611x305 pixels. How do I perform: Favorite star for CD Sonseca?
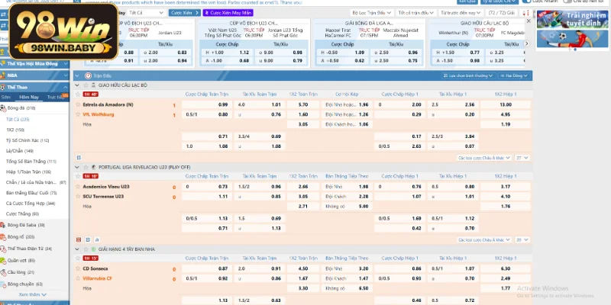(x=79, y=269)
